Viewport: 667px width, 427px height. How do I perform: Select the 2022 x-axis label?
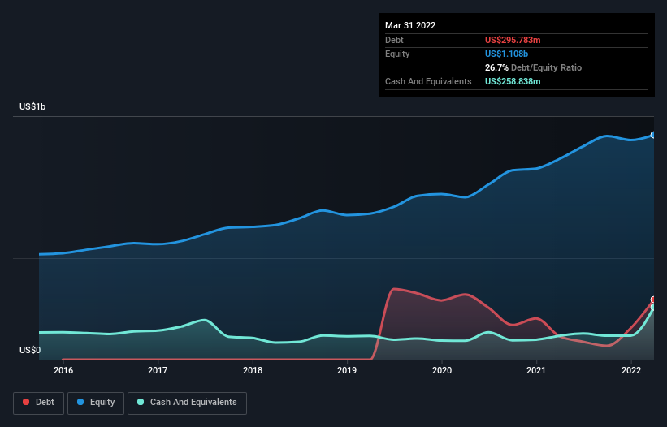point(631,370)
